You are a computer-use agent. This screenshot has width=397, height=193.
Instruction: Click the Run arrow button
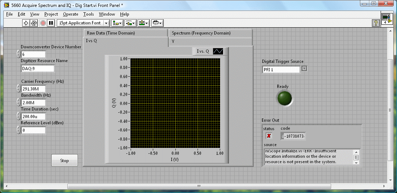point(26,23)
